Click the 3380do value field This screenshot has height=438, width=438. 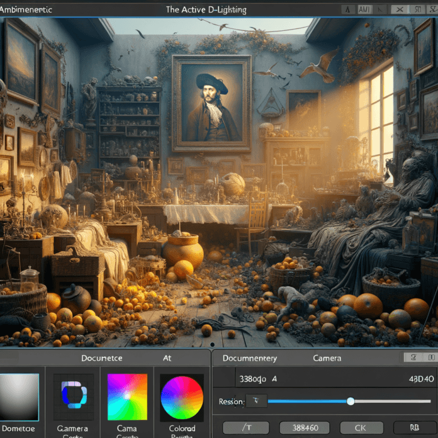pos(254,379)
